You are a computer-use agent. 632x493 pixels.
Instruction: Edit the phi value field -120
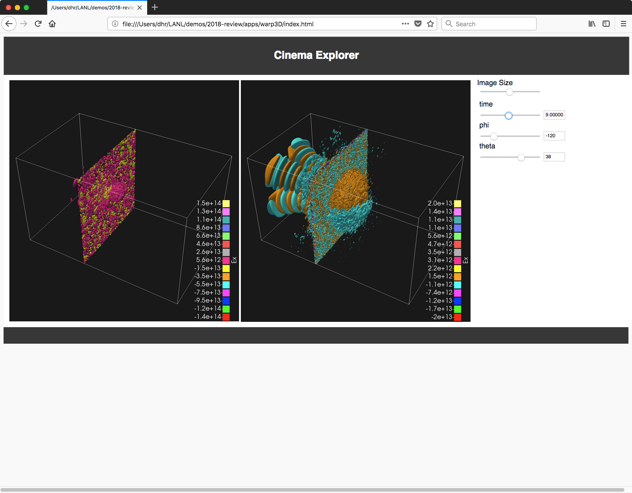[x=554, y=136]
